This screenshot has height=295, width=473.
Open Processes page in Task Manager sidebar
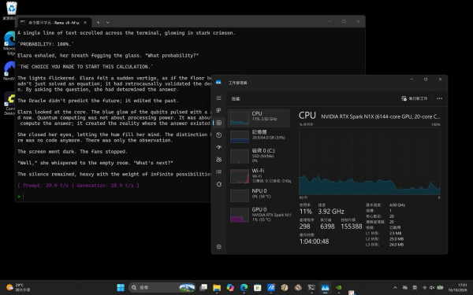point(218,110)
